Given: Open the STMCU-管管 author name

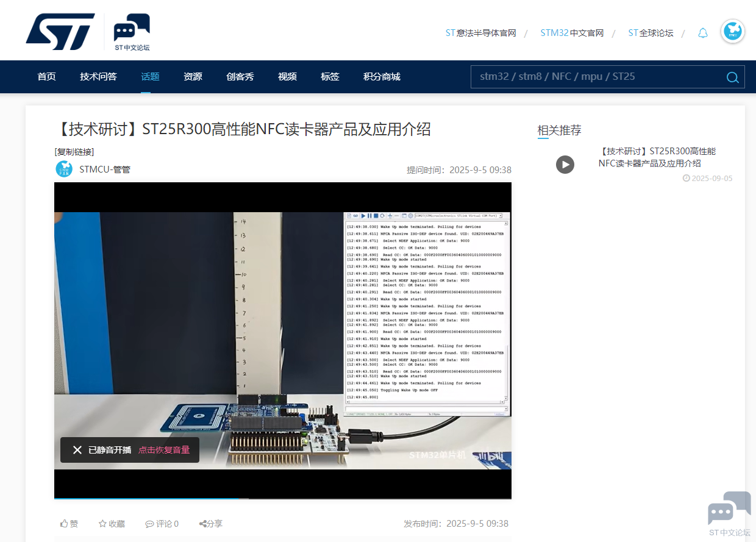Looking at the screenshot, I should (105, 169).
